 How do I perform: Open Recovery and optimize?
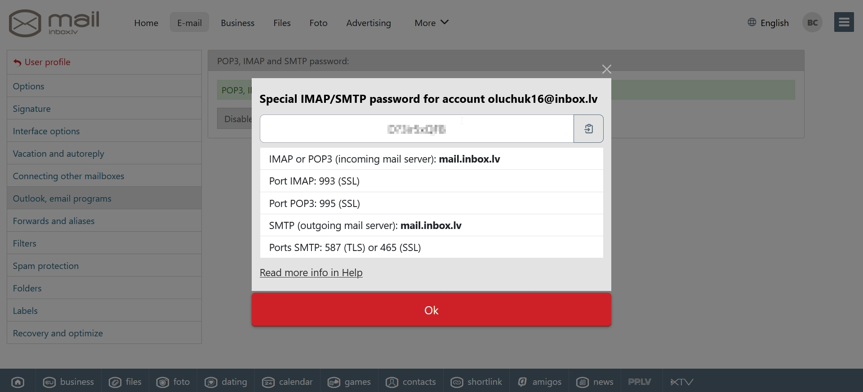point(104,333)
